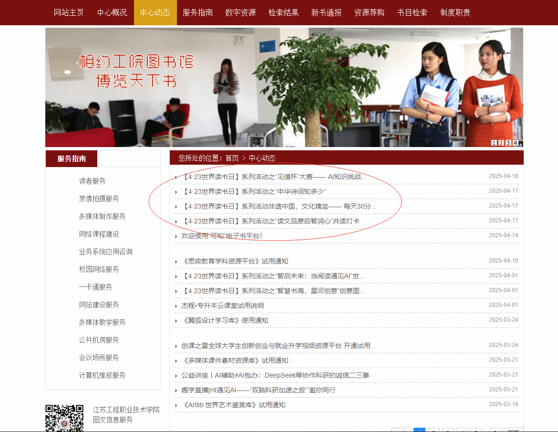The height and width of the screenshot is (432, 558).
Task: Open 校园网络服务 sidebar link
Action: point(99,269)
